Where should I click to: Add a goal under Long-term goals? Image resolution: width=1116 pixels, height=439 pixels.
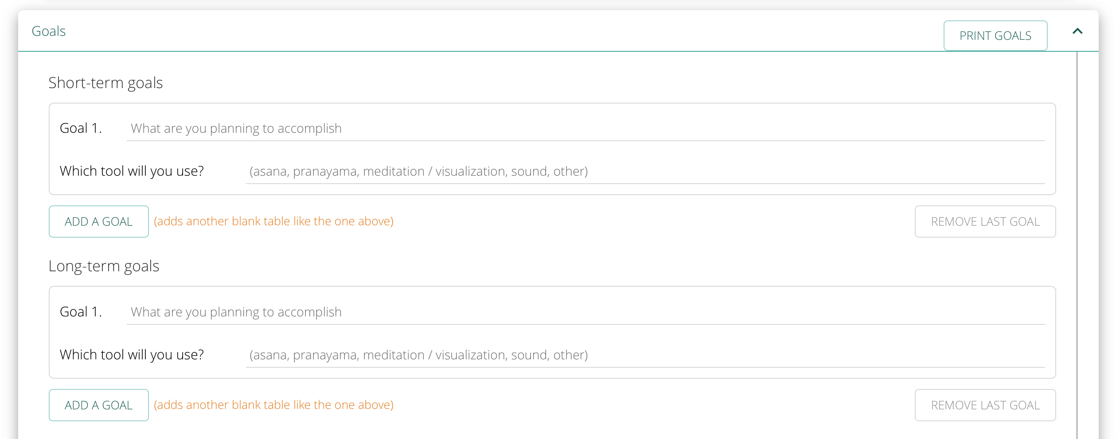point(99,405)
